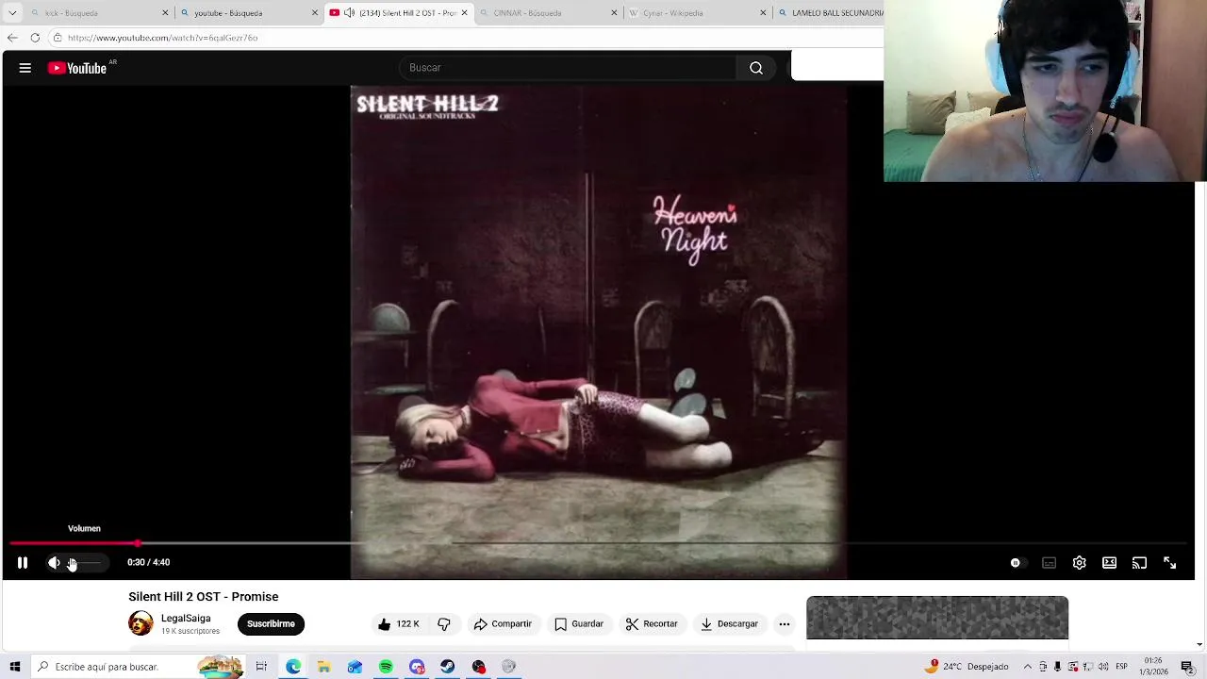The width and height of the screenshot is (1207, 679).
Task: Open more actions three-dot menu
Action: (785, 624)
